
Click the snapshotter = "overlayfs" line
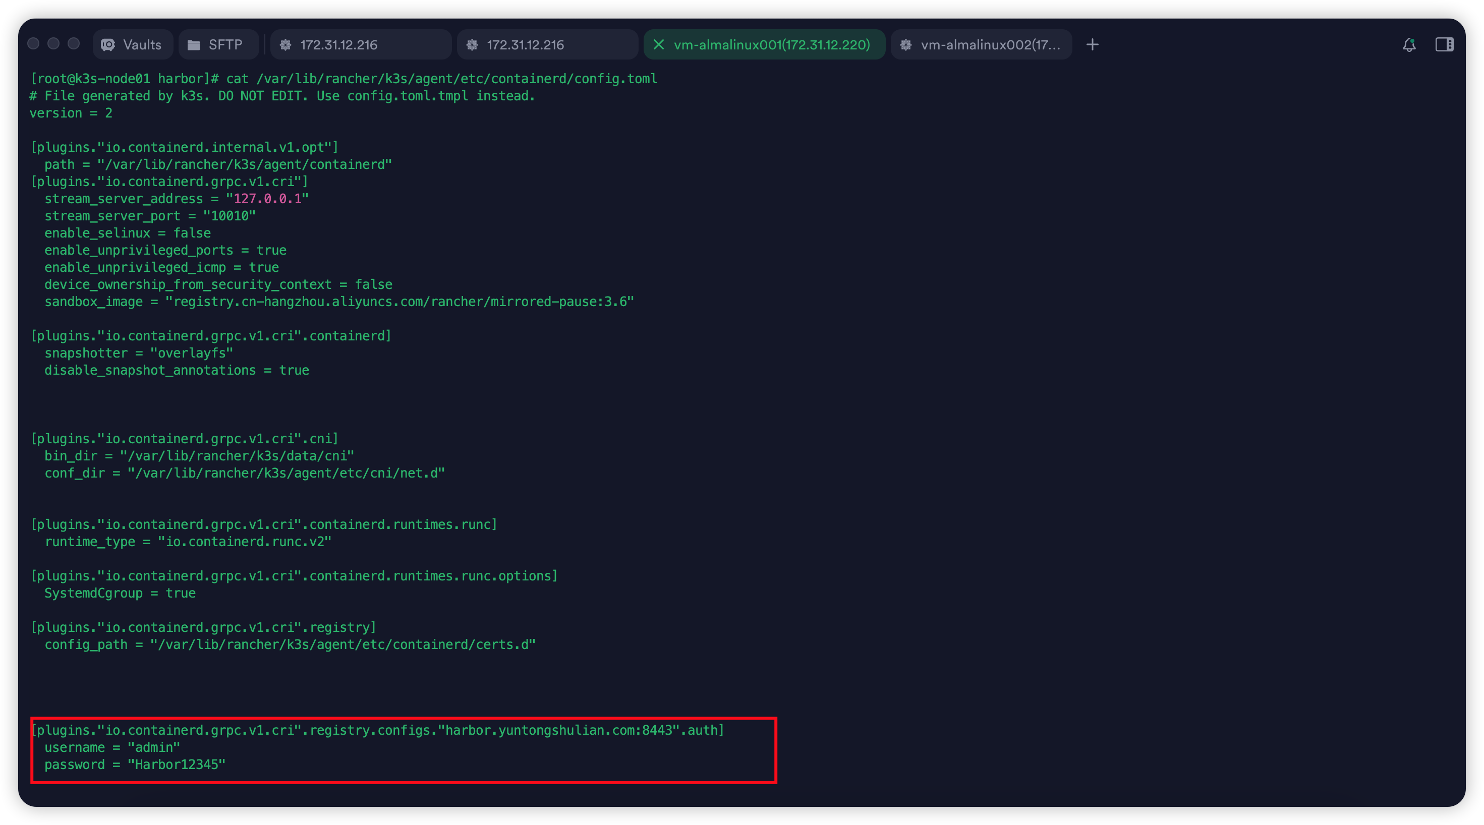click(139, 353)
